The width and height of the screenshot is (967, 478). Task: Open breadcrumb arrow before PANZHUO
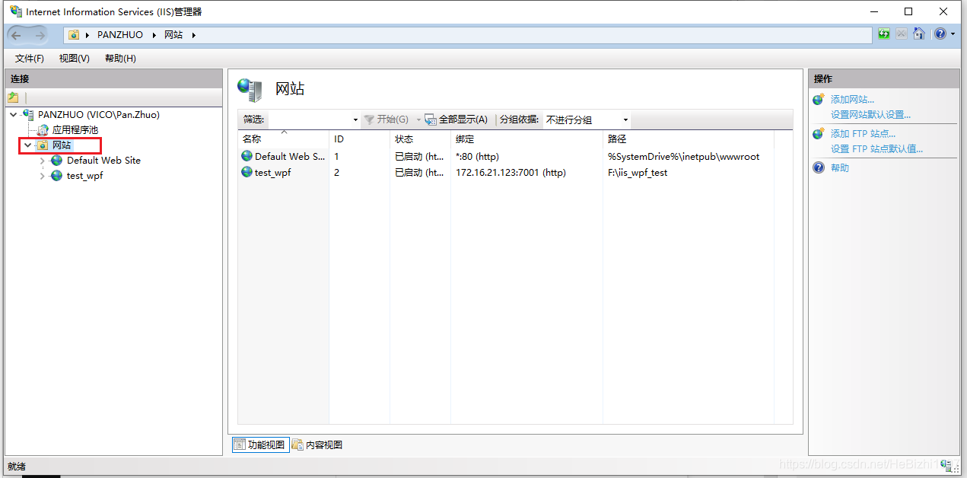(88, 35)
